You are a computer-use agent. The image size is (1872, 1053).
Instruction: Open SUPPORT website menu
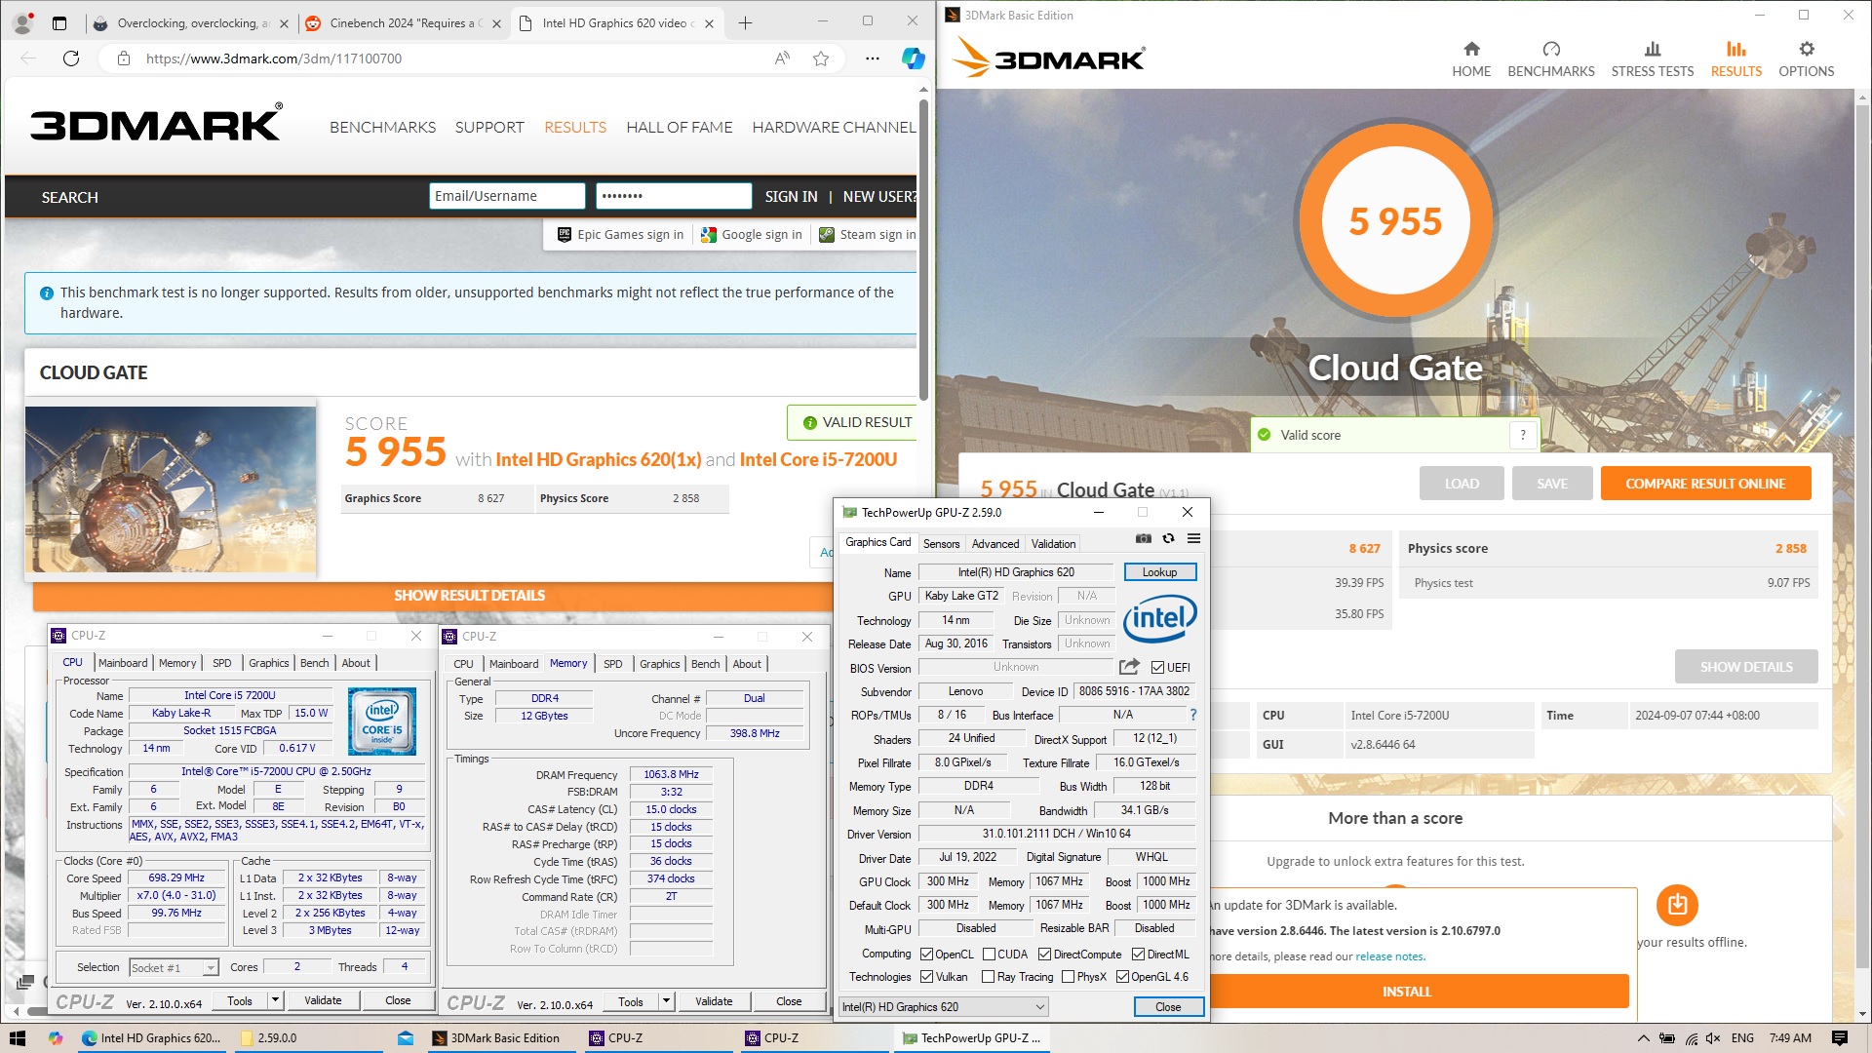pos(489,127)
